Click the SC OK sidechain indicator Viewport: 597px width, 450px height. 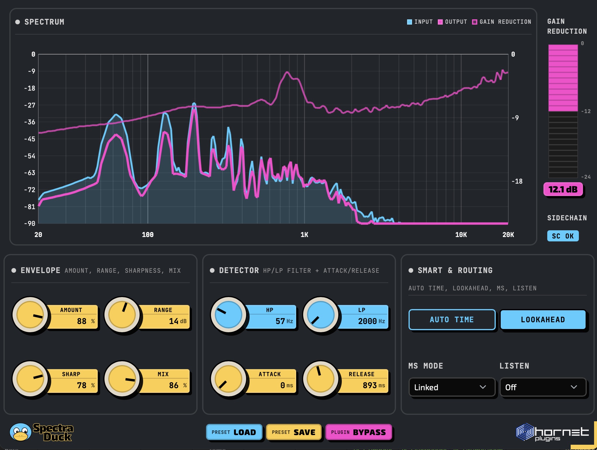[x=563, y=236]
